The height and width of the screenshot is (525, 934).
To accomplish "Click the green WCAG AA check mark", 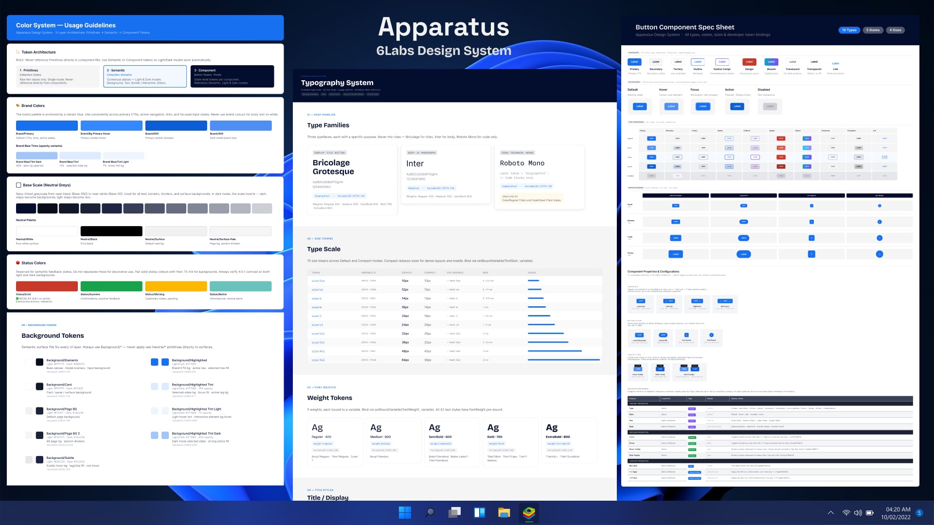I will point(18,298).
